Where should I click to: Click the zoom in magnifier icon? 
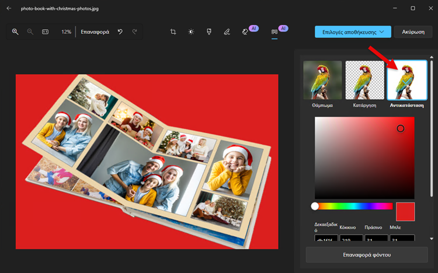15,32
